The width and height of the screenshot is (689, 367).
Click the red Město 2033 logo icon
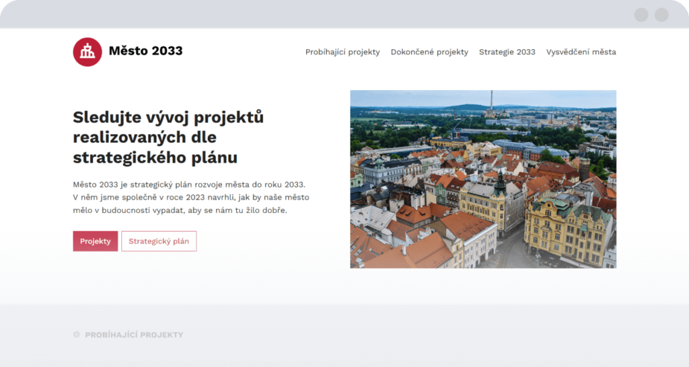tap(87, 52)
